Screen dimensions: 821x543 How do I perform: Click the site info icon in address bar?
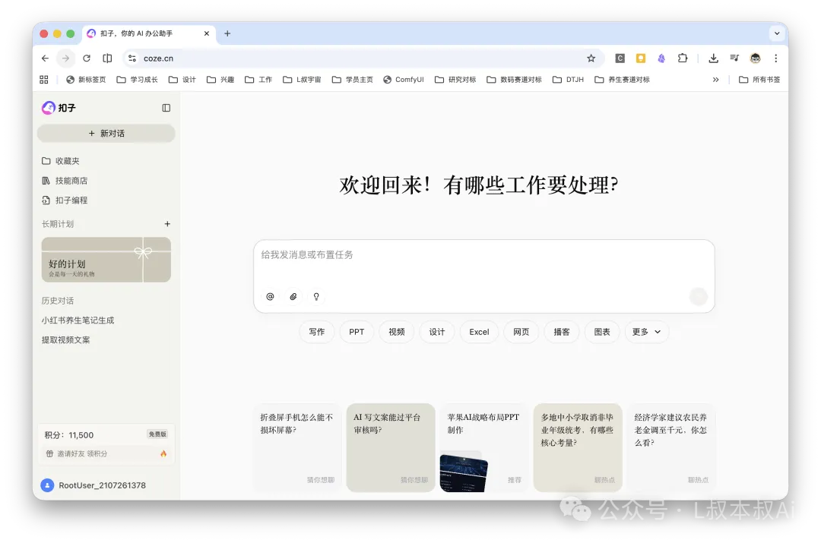(x=132, y=58)
